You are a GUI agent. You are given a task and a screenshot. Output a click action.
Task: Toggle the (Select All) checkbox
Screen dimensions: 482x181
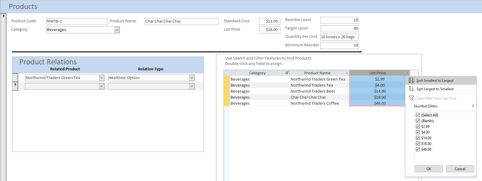418,115
